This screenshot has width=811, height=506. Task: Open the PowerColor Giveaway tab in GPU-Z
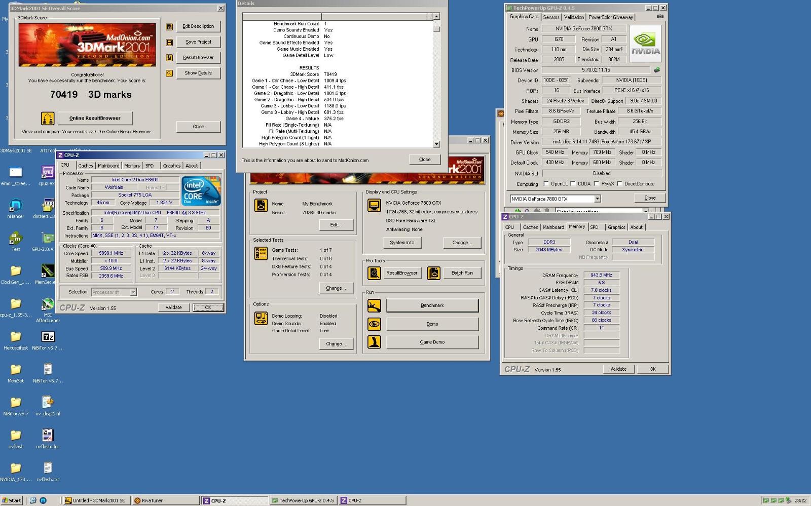(611, 17)
